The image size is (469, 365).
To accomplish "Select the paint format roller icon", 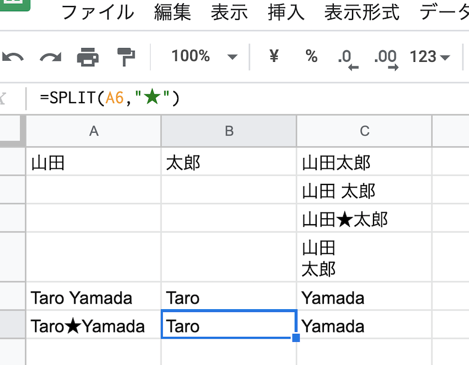I will [x=126, y=56].
